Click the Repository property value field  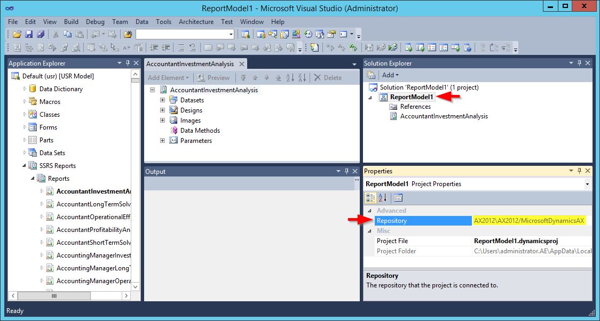(x=532, y=221)
